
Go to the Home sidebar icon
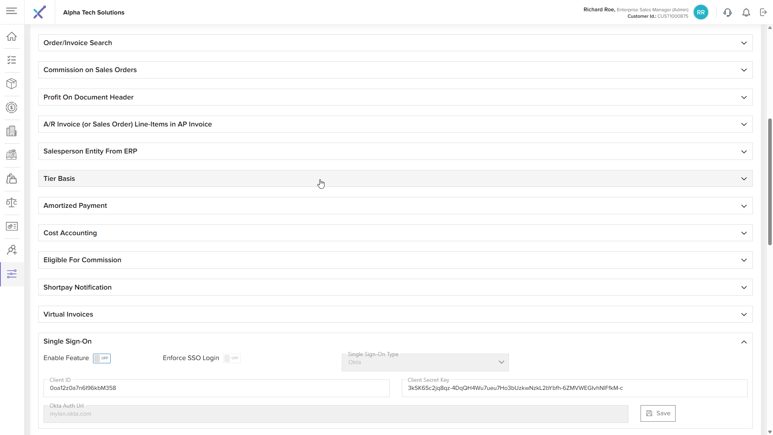(12, 36)
